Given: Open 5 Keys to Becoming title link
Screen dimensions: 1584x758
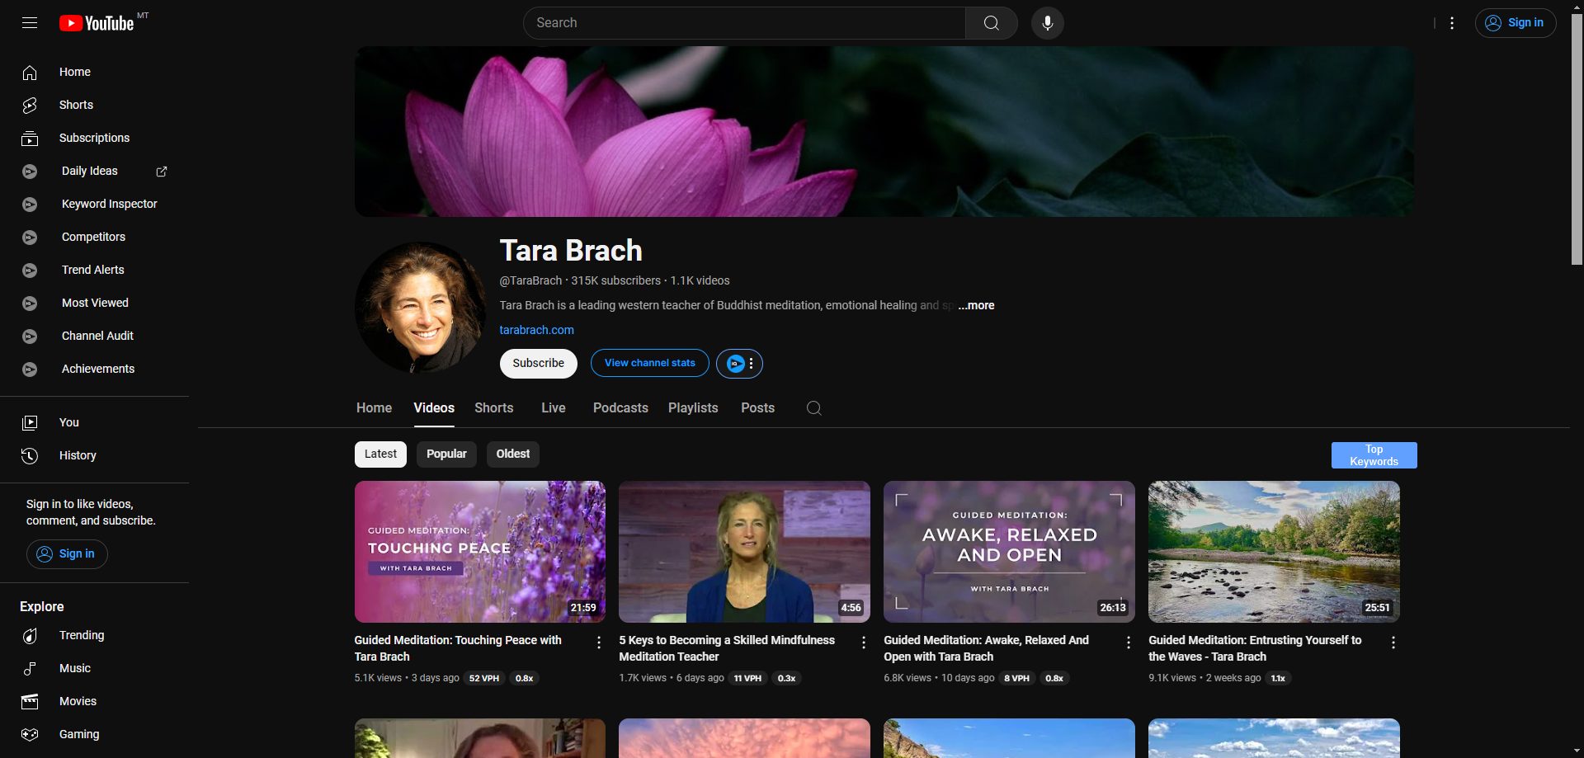Looking at the screenshot, I should [727, 648].
